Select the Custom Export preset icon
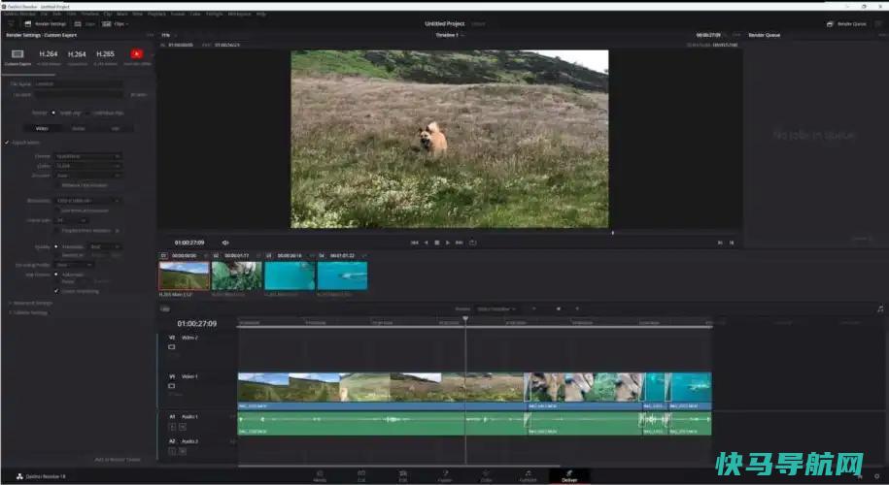Viewport: 889px width, 485px height. pyautogui.click(x=17, y=54)
